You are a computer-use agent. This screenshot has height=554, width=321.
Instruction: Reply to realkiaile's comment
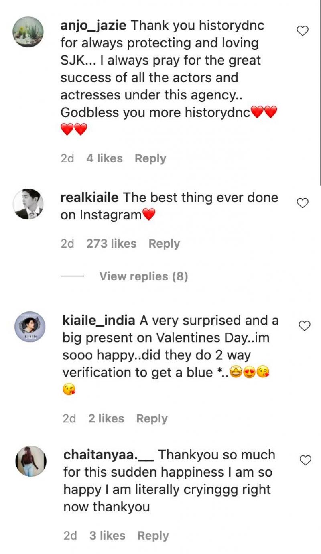point(164,244)
